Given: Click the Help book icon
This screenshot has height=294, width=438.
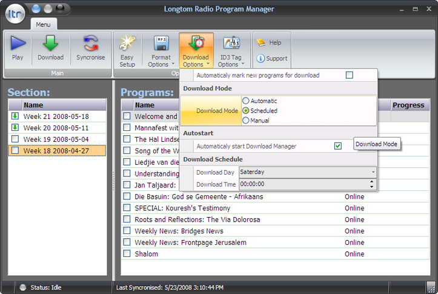Looking at the screenshot, I should click(260, 42).
